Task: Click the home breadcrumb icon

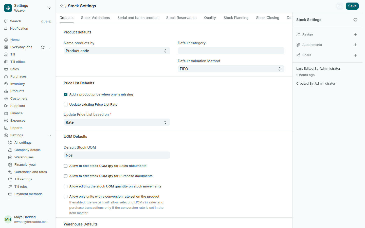Action: tap(62, 6)
